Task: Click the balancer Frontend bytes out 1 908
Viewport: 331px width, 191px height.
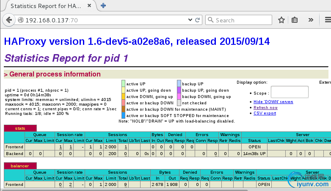Action: 172,185
